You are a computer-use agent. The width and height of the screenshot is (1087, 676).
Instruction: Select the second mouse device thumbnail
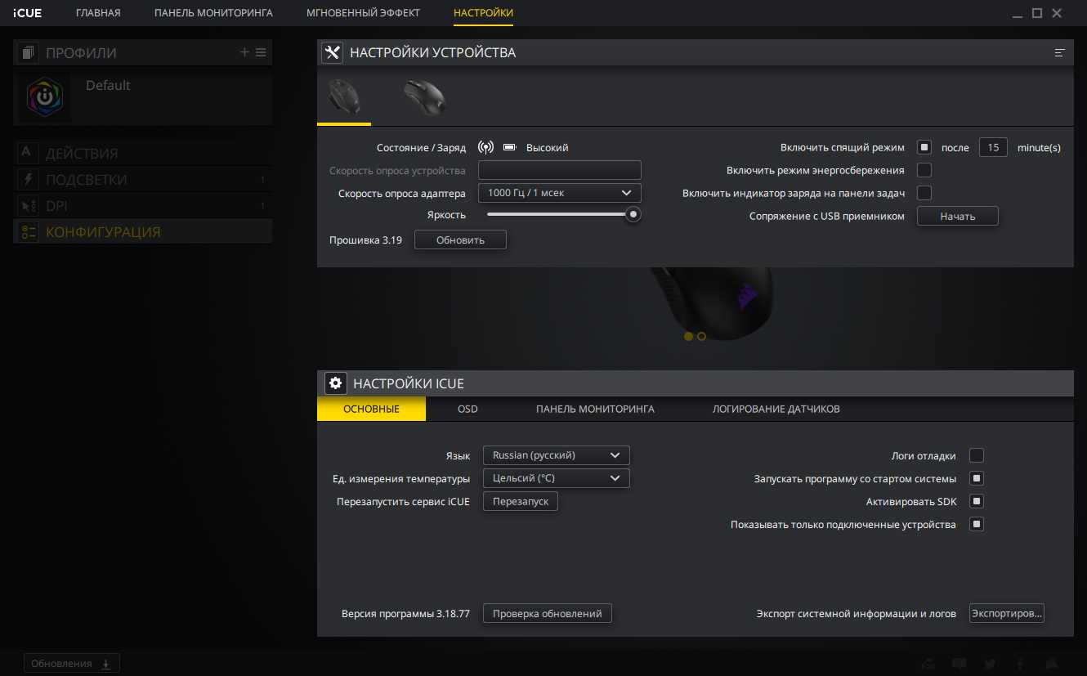point(424,98)
